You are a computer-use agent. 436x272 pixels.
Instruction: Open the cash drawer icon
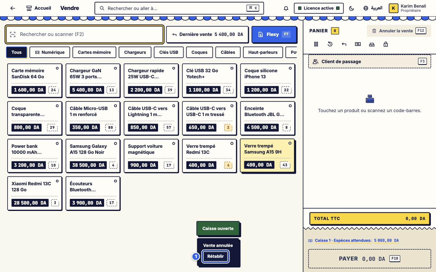pos(372,44)
